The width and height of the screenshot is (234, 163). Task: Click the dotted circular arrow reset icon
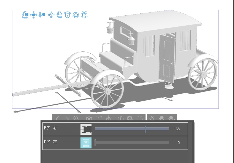pos(140,118)
